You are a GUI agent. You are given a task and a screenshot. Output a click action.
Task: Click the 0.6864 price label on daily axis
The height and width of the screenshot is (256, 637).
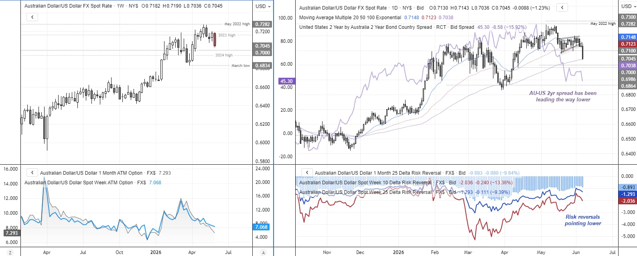[x=628, y=86]
